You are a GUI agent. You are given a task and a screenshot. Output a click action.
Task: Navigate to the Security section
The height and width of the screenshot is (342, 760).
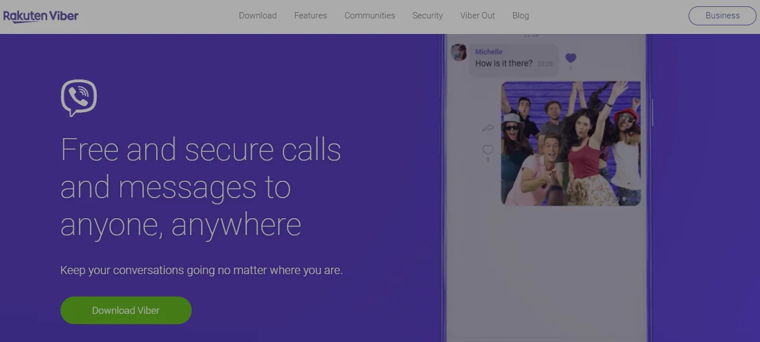coord(427,16)
